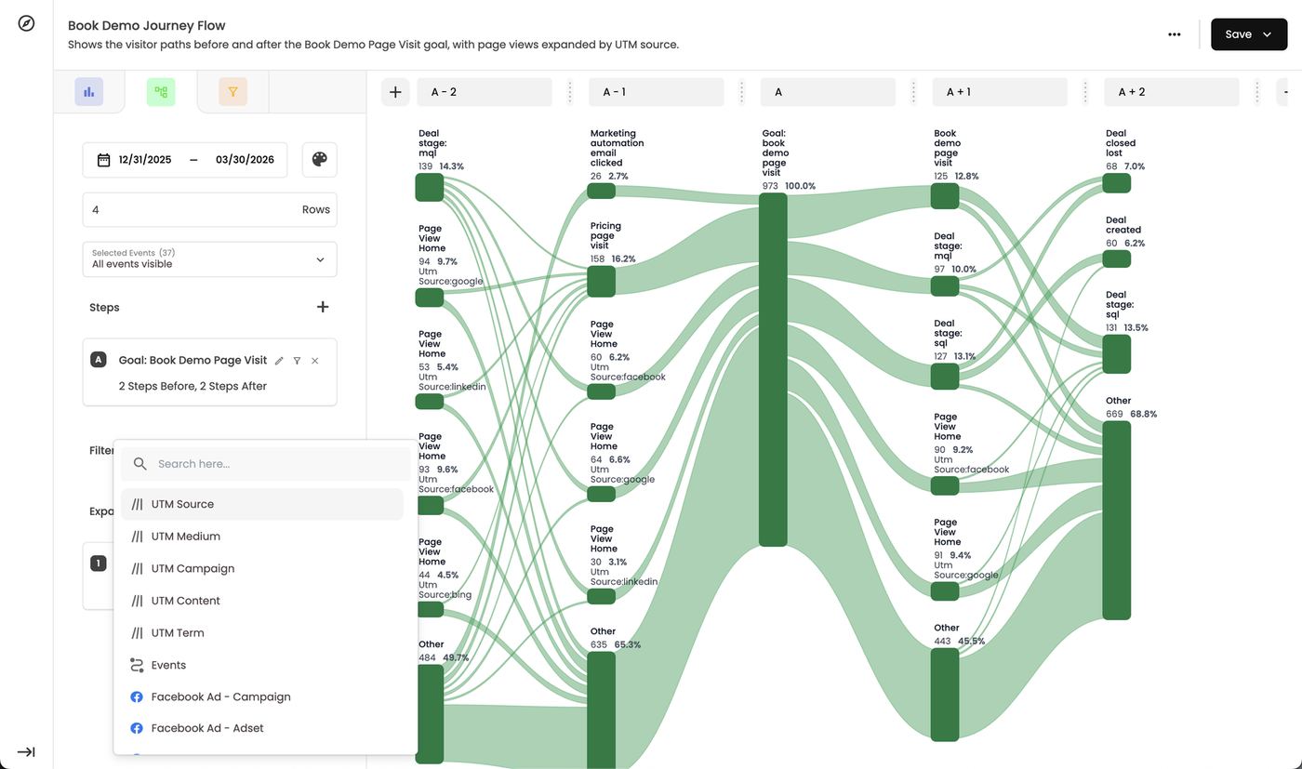The width and height of the screenshot is (1302, 769).
Task: Switch to the journey flow tree tab
Action: point(161,92)
